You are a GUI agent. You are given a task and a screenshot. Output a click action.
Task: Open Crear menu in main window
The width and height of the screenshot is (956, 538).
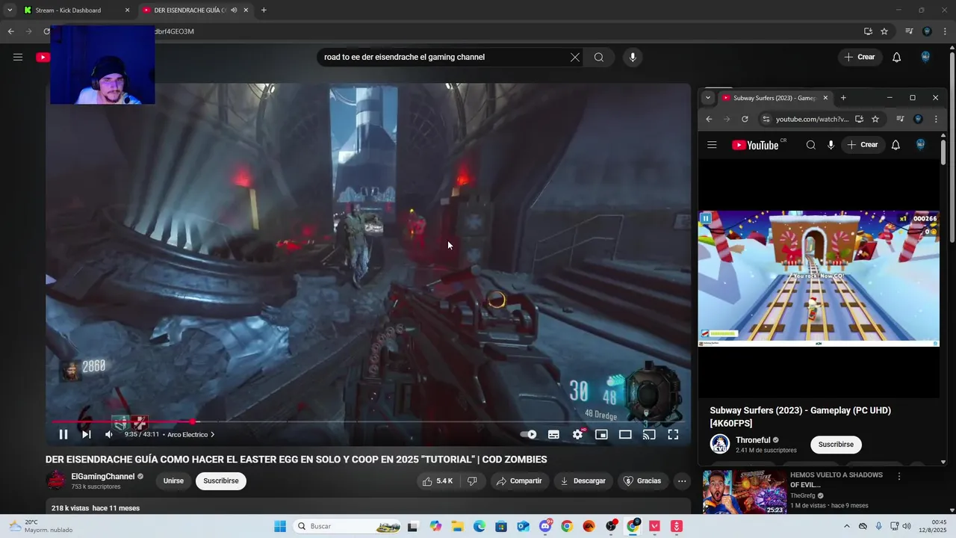tap(860, 58)
